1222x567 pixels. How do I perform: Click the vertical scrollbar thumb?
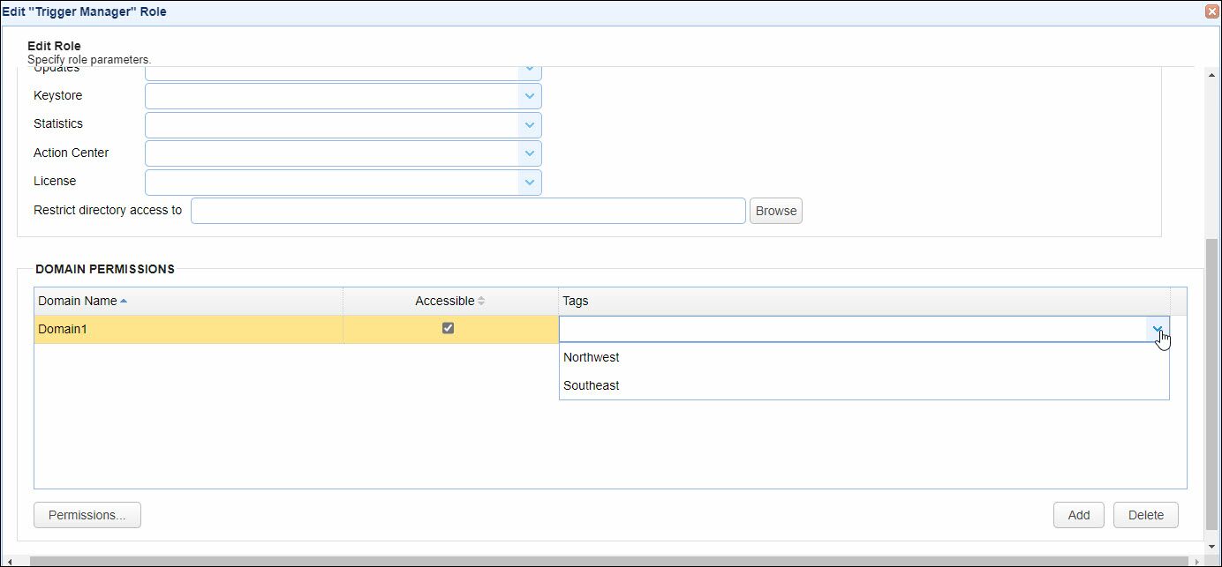tap(1212, 384)
